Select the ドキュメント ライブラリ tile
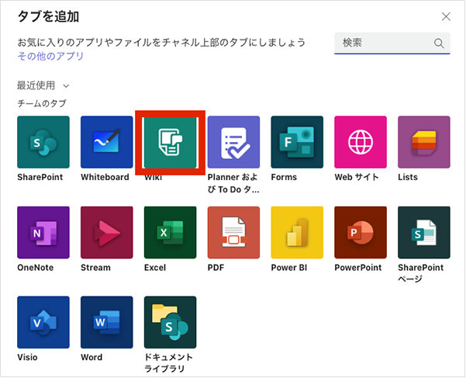The image size is (466, 378). pyautogui.click(x=171, y=322)
